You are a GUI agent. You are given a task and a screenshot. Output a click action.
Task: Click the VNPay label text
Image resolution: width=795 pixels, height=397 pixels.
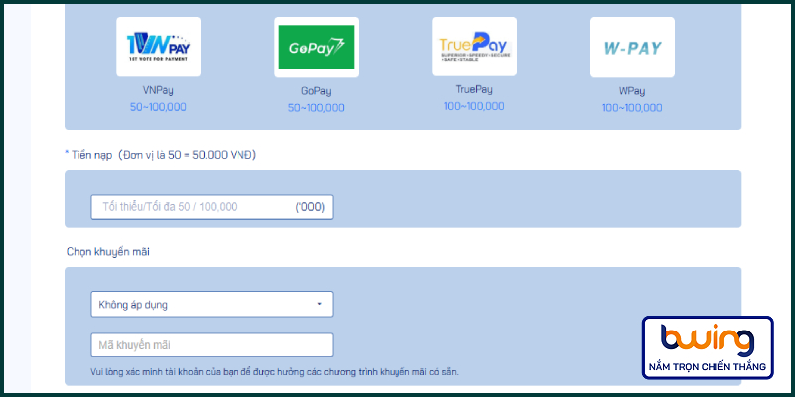tap(158, 91)
